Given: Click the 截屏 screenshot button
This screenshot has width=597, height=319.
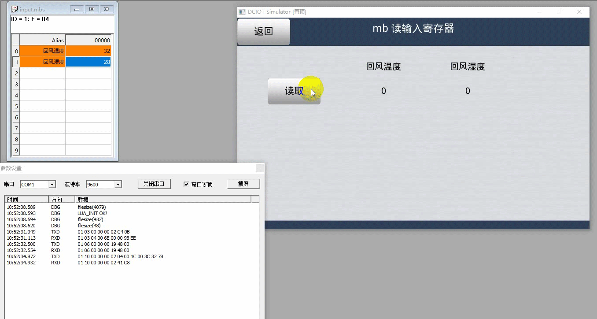Looking at the screenshot, I should point(243,184).
